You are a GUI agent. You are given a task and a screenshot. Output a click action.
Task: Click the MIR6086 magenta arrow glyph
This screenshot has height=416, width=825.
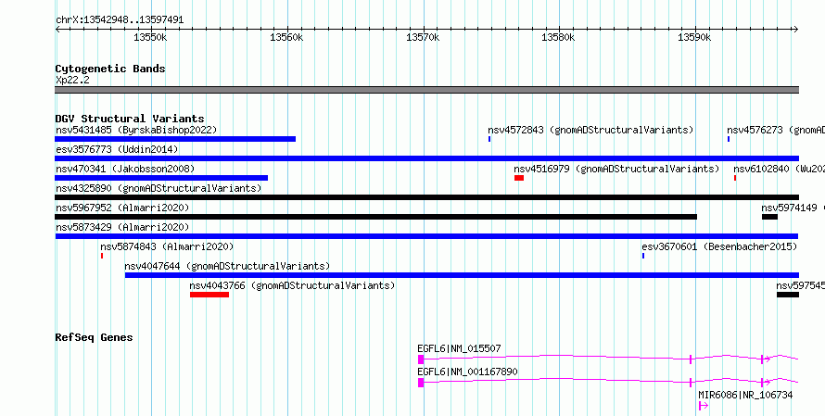704,406
